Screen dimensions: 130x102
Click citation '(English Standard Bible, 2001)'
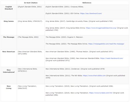click(x=30, y=7)
